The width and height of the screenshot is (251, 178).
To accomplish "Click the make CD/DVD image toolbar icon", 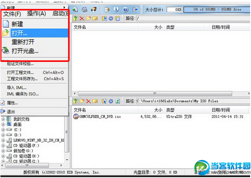I will pyautogui.click(x=84, y=10).
